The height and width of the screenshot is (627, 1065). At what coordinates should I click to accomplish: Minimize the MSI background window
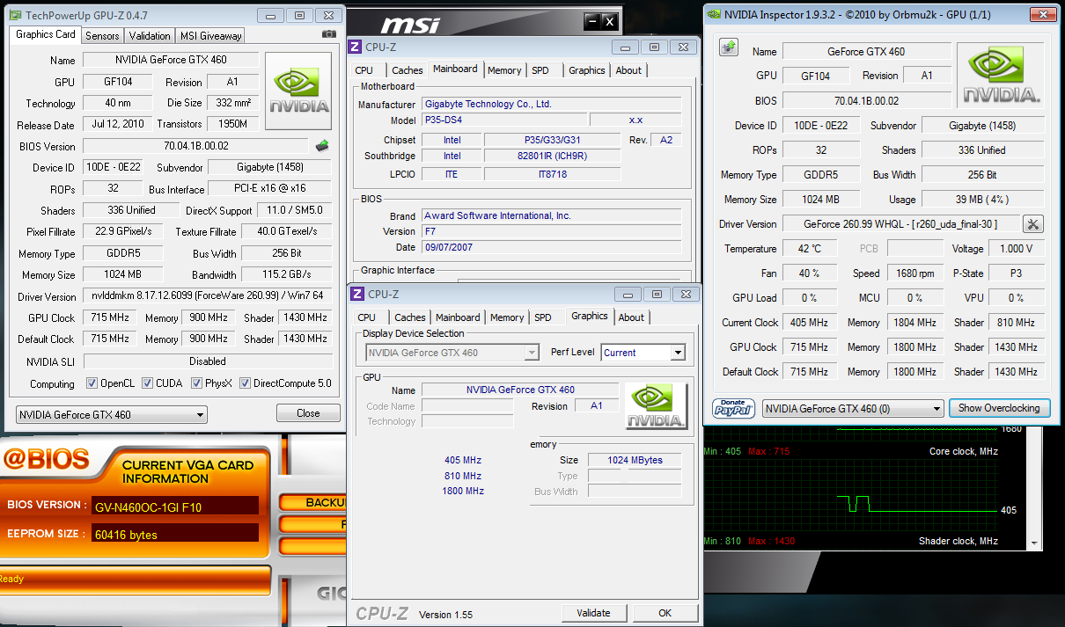pyautogui.click(x=593, y=22)
